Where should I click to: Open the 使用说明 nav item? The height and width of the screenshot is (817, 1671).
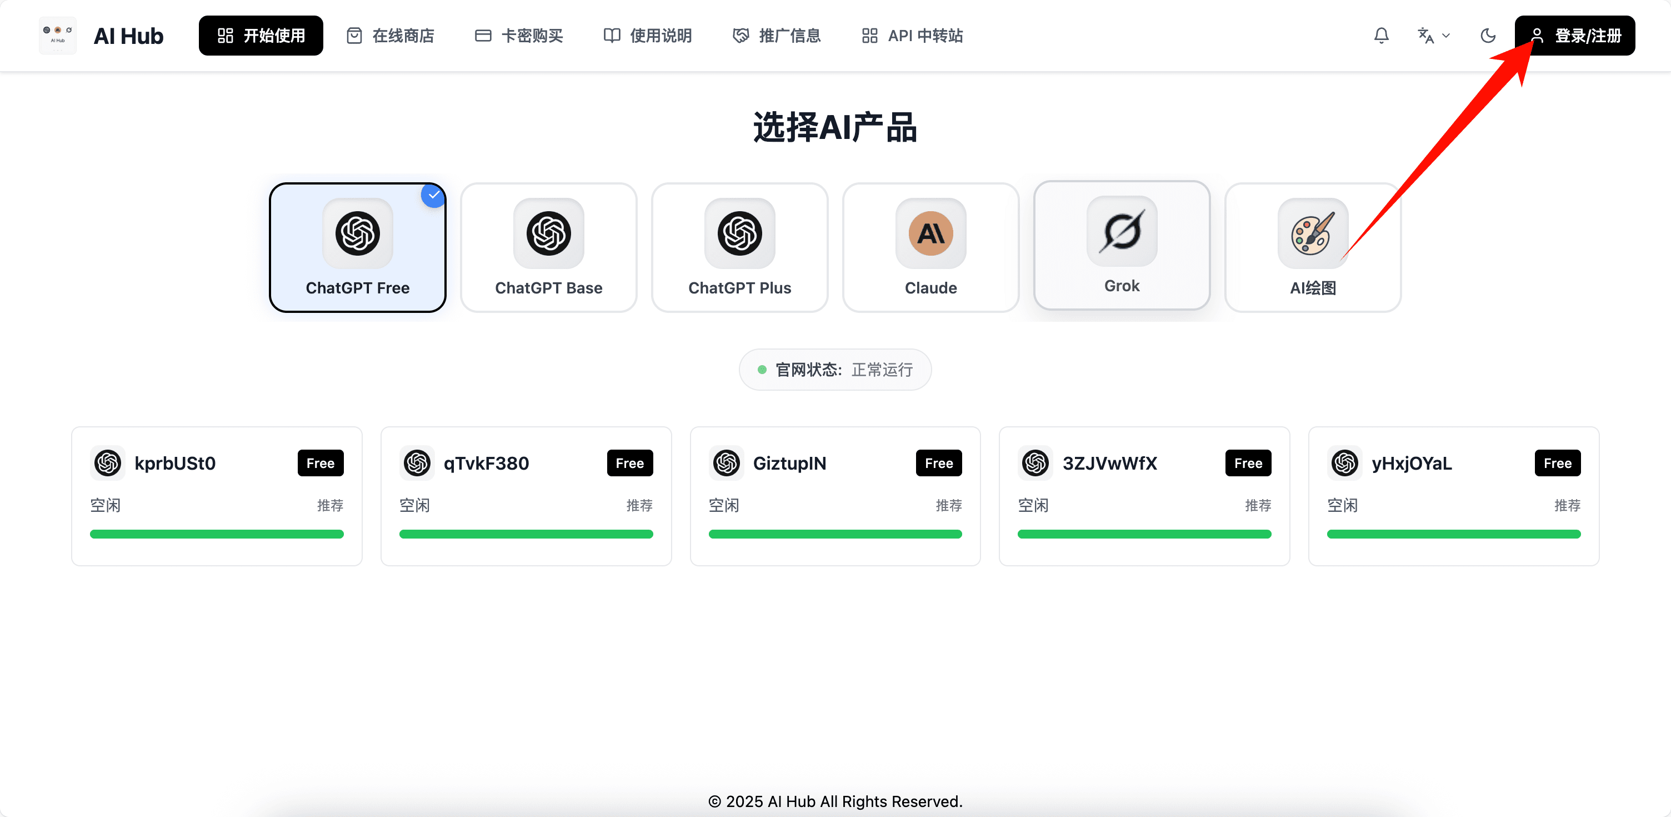click(x=647, y=36)
